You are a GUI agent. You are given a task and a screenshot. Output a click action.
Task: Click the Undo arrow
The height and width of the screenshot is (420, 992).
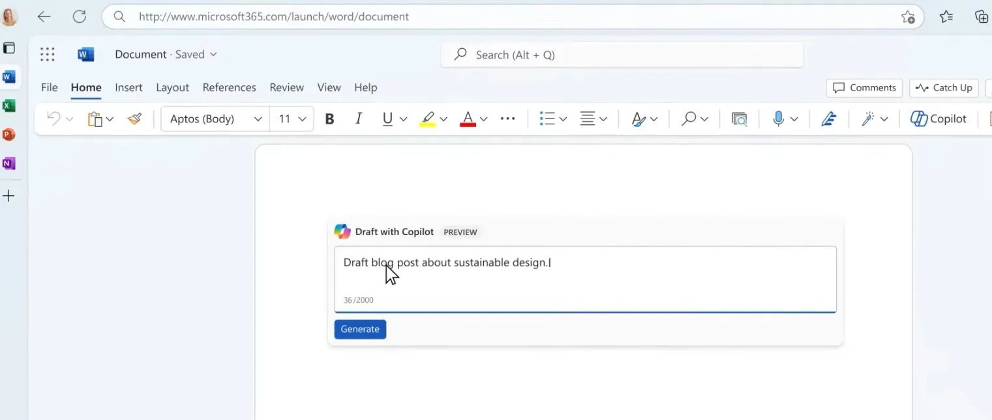pyautogui.click(x=53, y=119)
